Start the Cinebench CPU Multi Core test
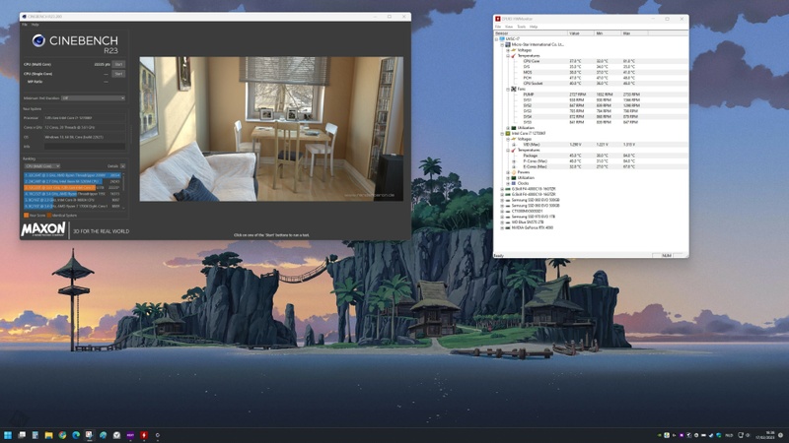 (118, 64)
